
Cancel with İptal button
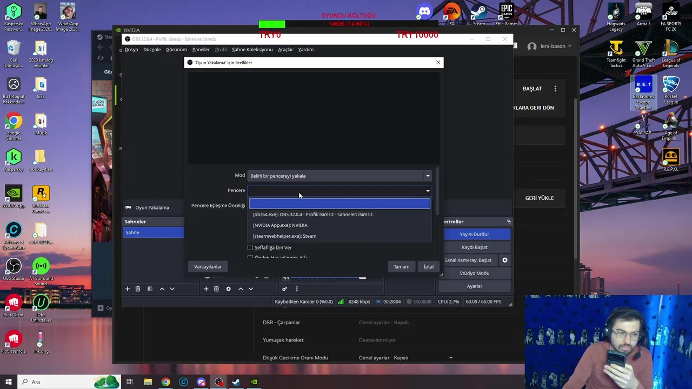coord(429,266)
